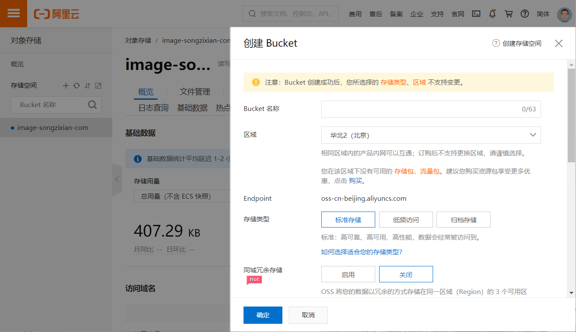Open the 支持 menu
The width and height of the screenshot is (576, 332).
(437, 14)
